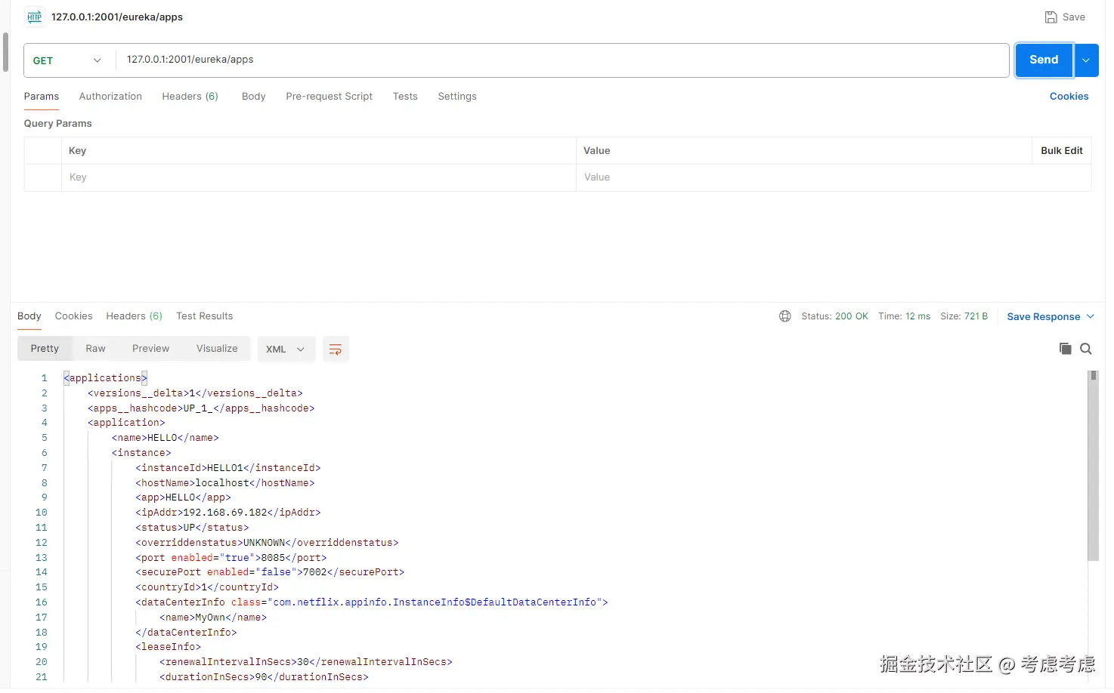Click the apps__hashcode UP_1_ line

click(x=201, y=408)
